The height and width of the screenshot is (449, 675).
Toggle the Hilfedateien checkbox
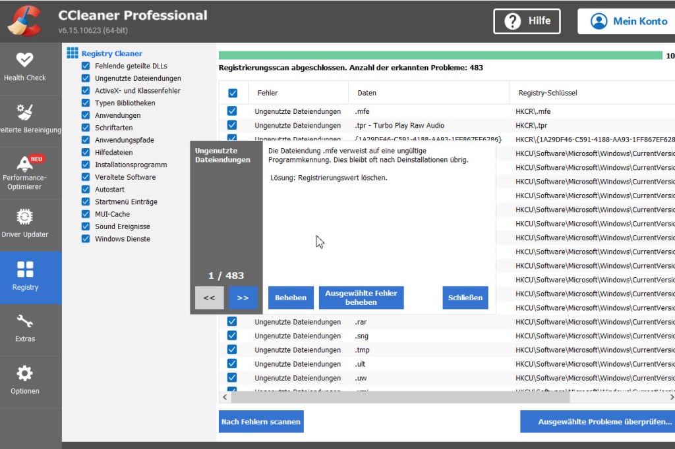tap(86, 152)
